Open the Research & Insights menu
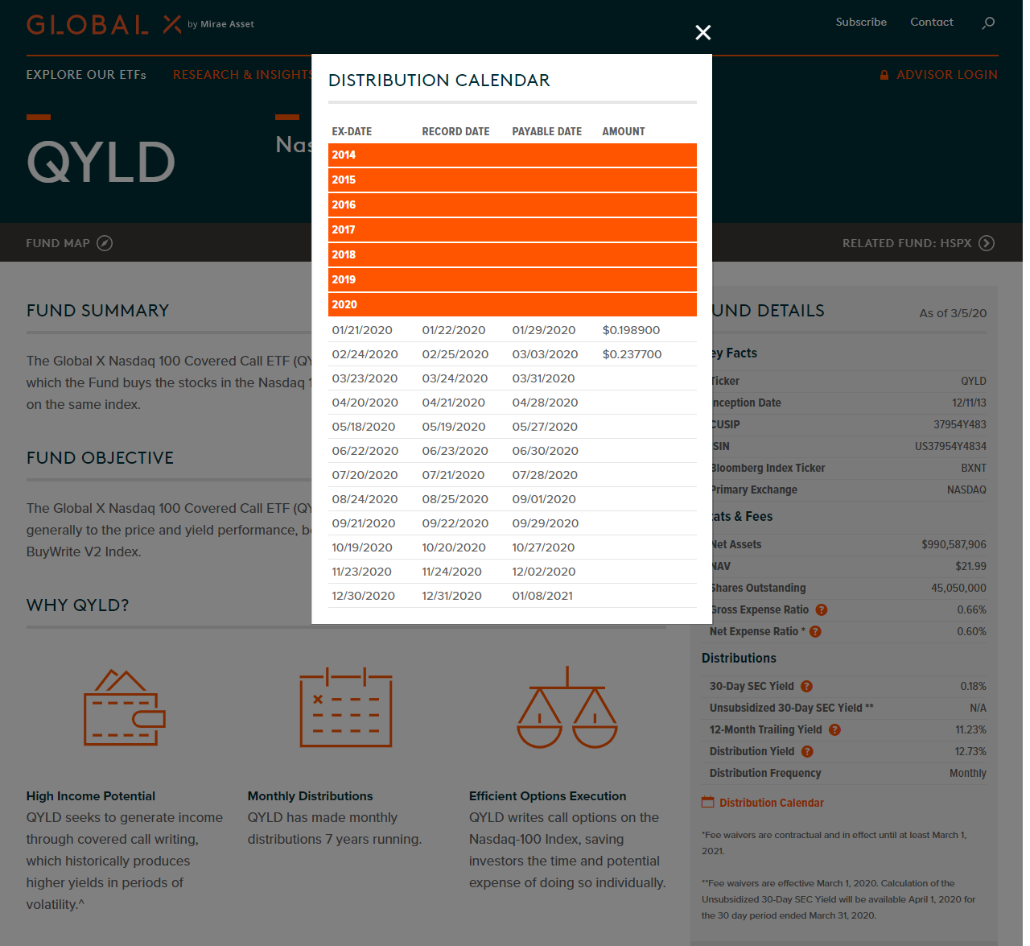The width and height of the screenshot is (1030, 946). pos(242,75)
